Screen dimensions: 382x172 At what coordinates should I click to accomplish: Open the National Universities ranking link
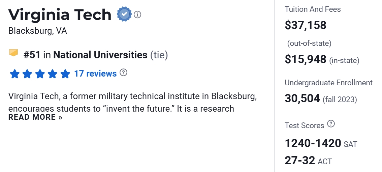tap(100, 55)
